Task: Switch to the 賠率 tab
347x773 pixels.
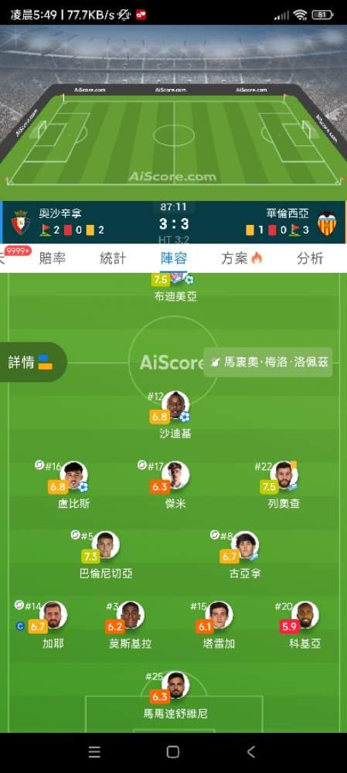Action: (53, 258)
